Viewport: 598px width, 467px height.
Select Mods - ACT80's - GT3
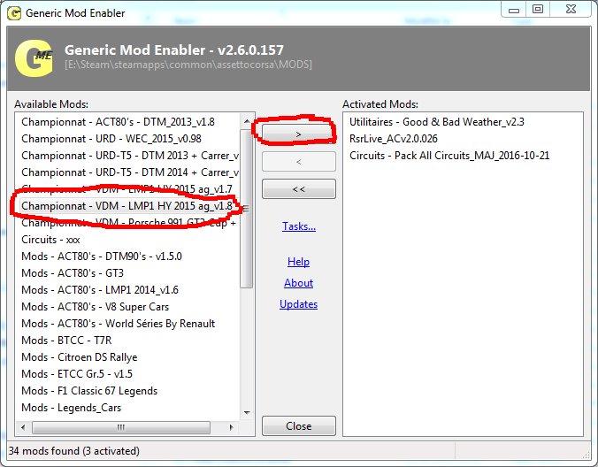tap(73, 273)
